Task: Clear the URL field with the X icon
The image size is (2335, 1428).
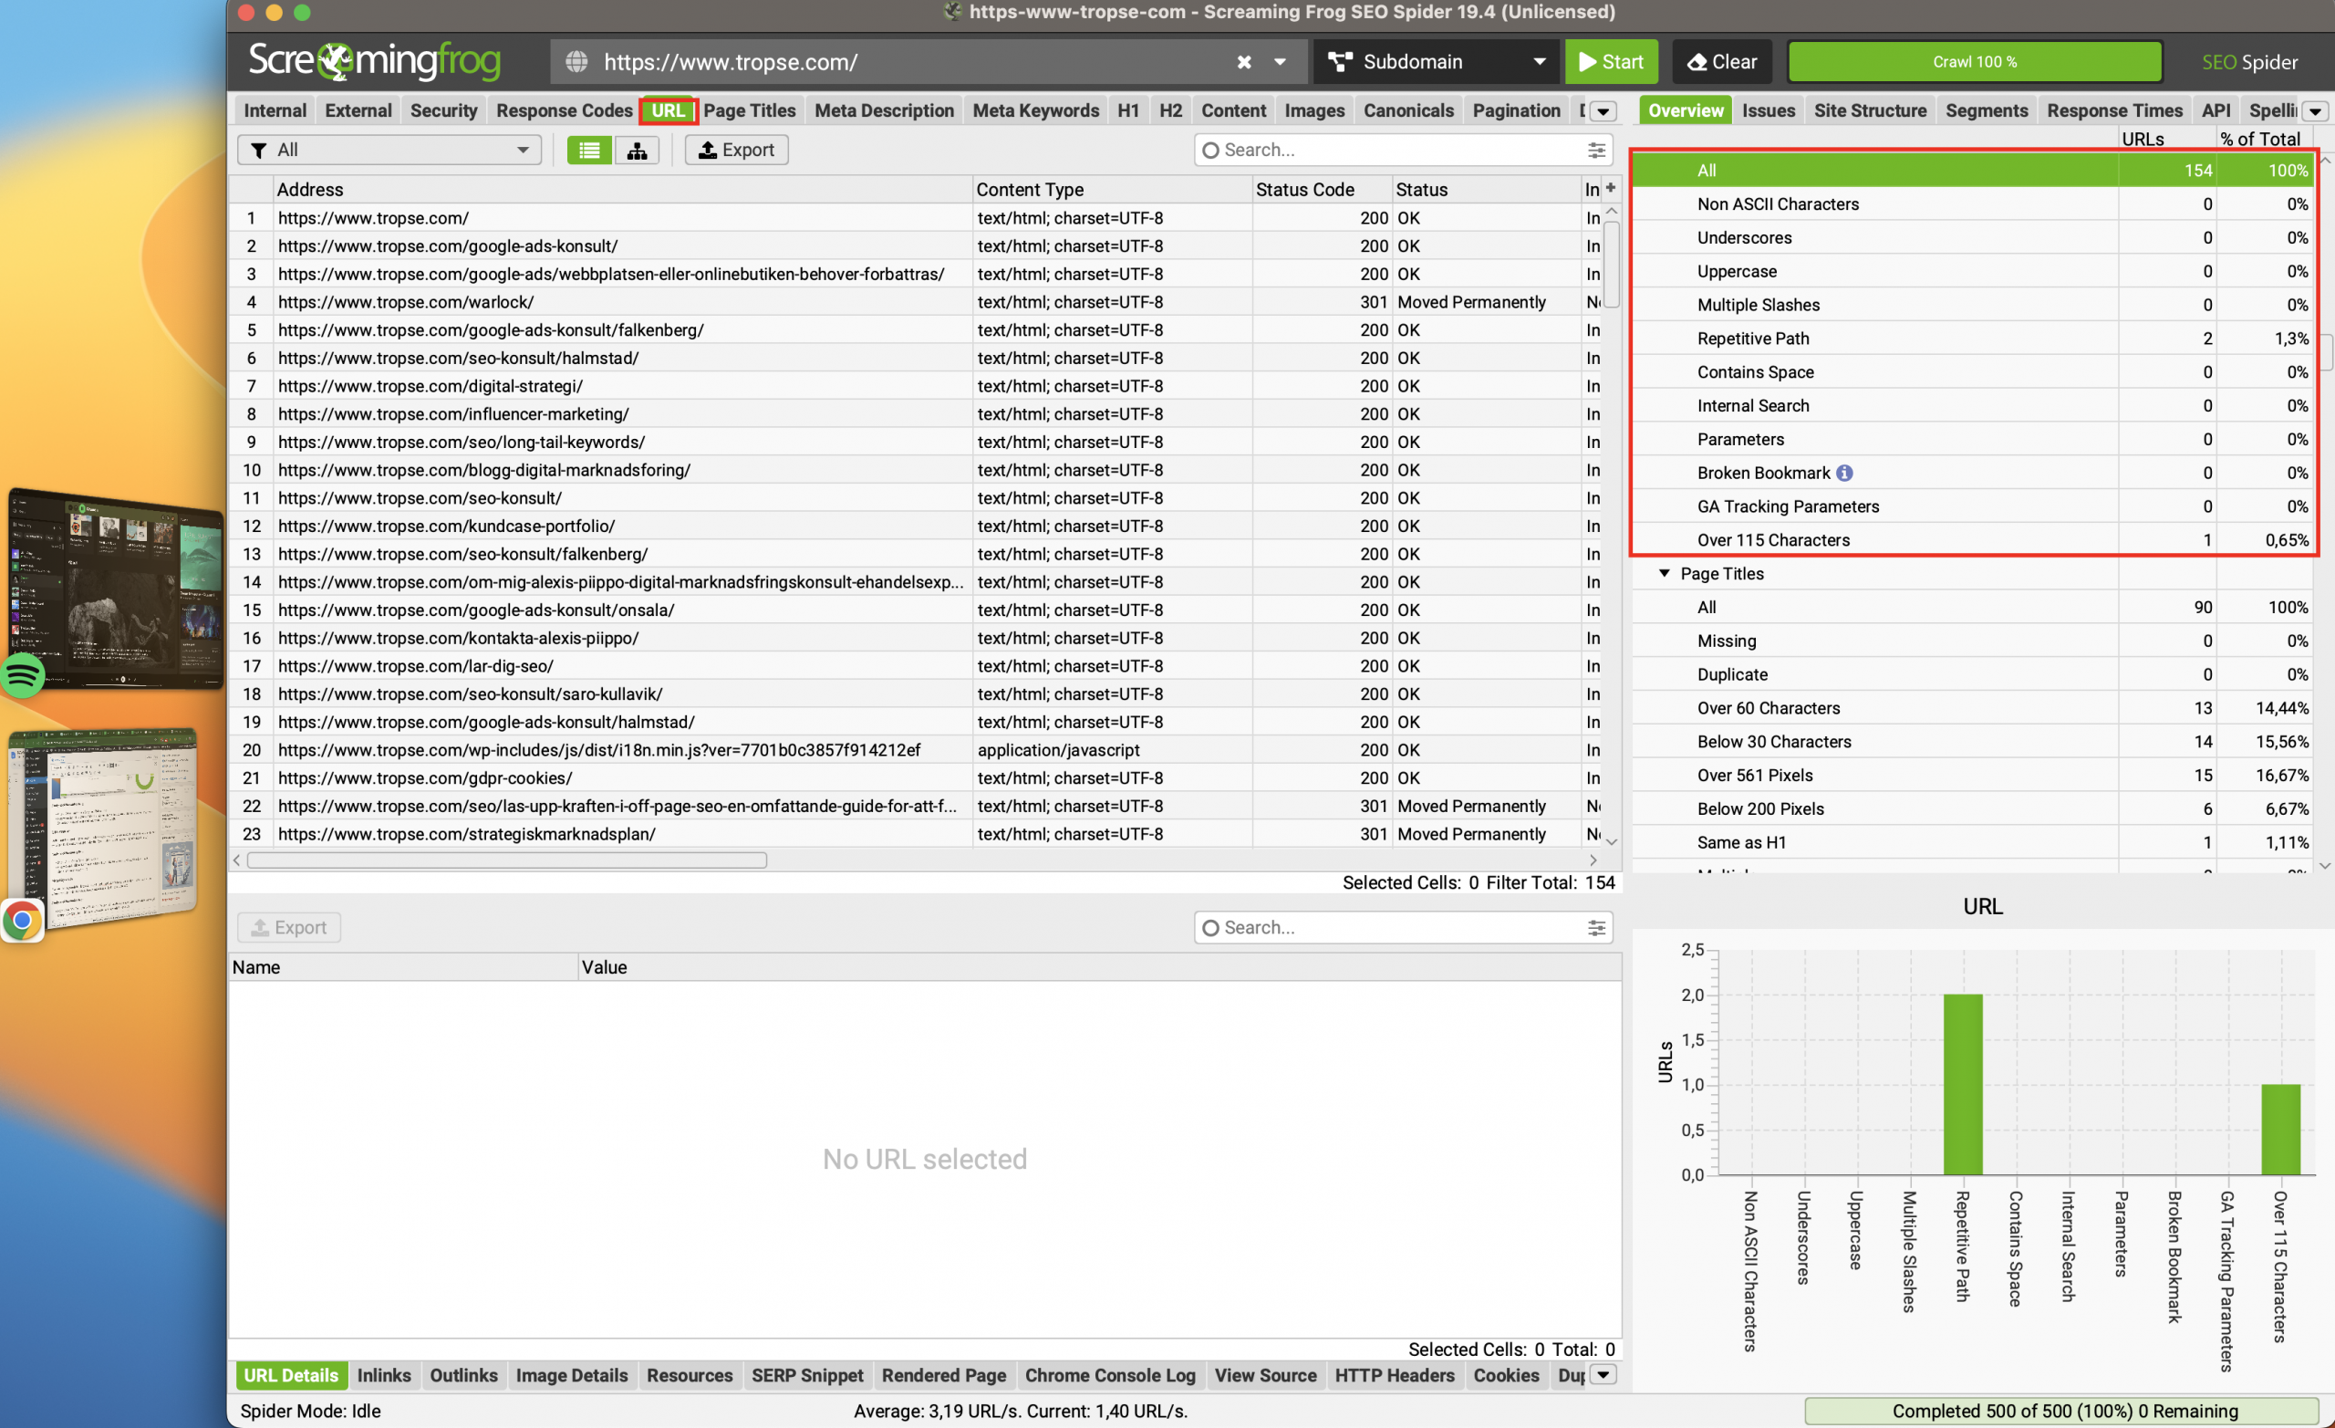Action: tap(1243, 62)
